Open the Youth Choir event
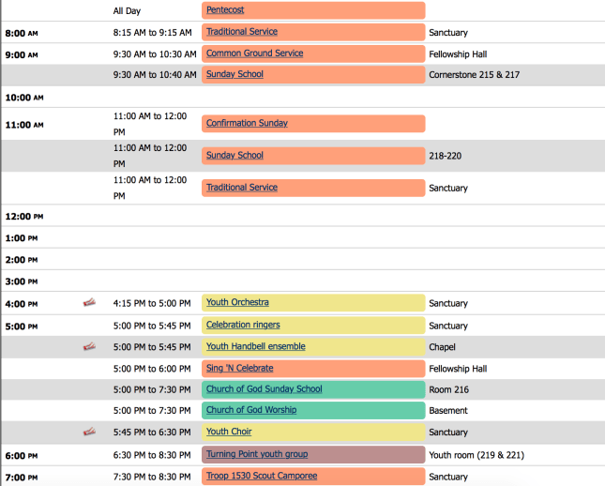Screen dimensions: 605x486 pyautogui.click(x=229, y=432)
